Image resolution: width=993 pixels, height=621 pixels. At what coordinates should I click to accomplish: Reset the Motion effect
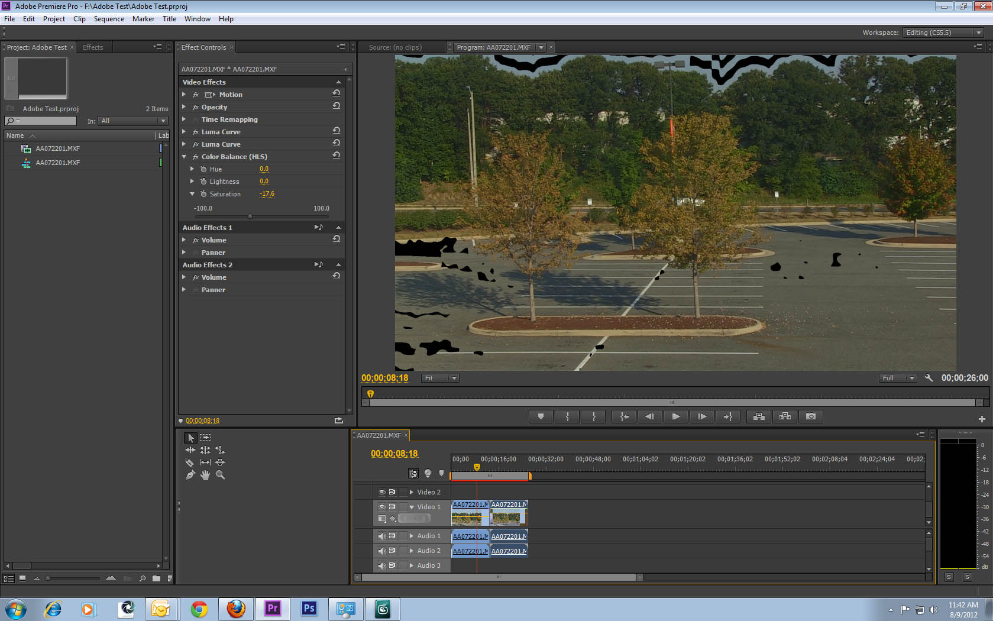[x=337, y=93]
